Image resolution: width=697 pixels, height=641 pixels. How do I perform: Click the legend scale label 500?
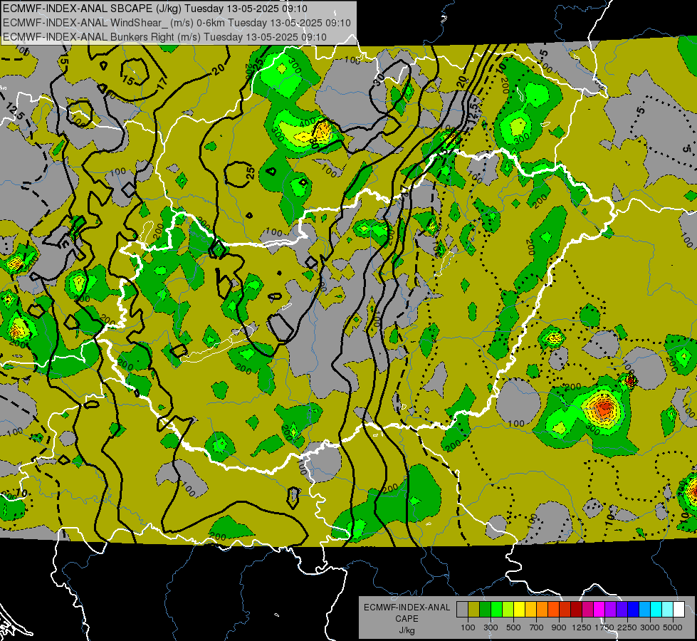(513, 627)
